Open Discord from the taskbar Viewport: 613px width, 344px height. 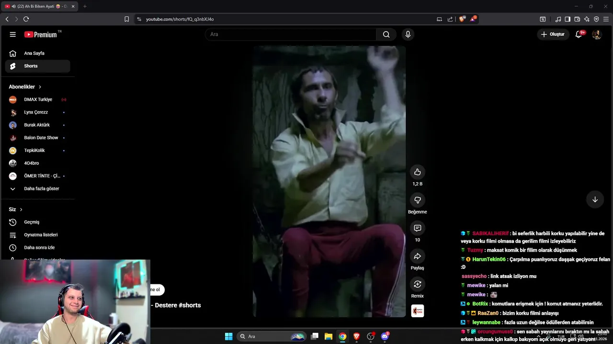pyautogui.click(x=385, y=336)
